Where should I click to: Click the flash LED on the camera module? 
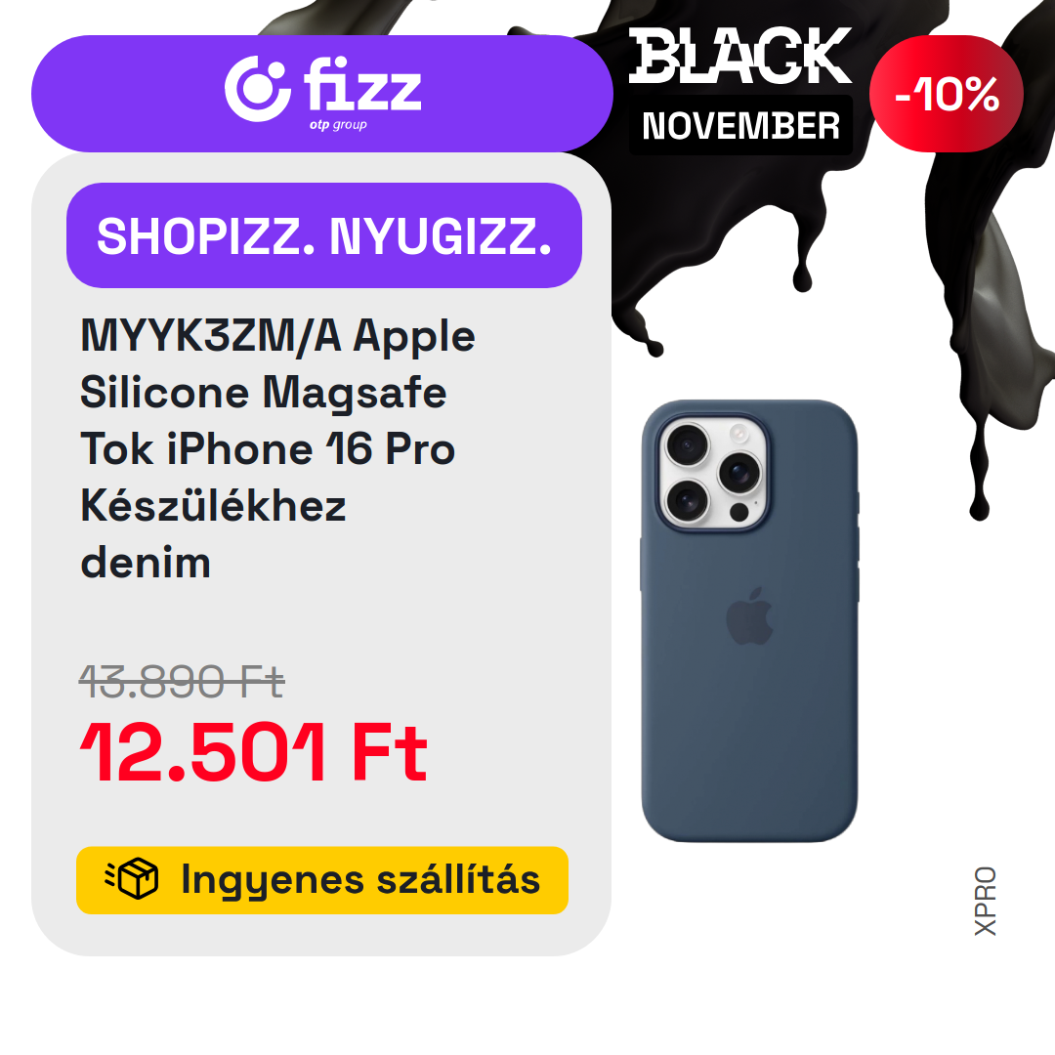pyautogui.click(x=739, y=433)
